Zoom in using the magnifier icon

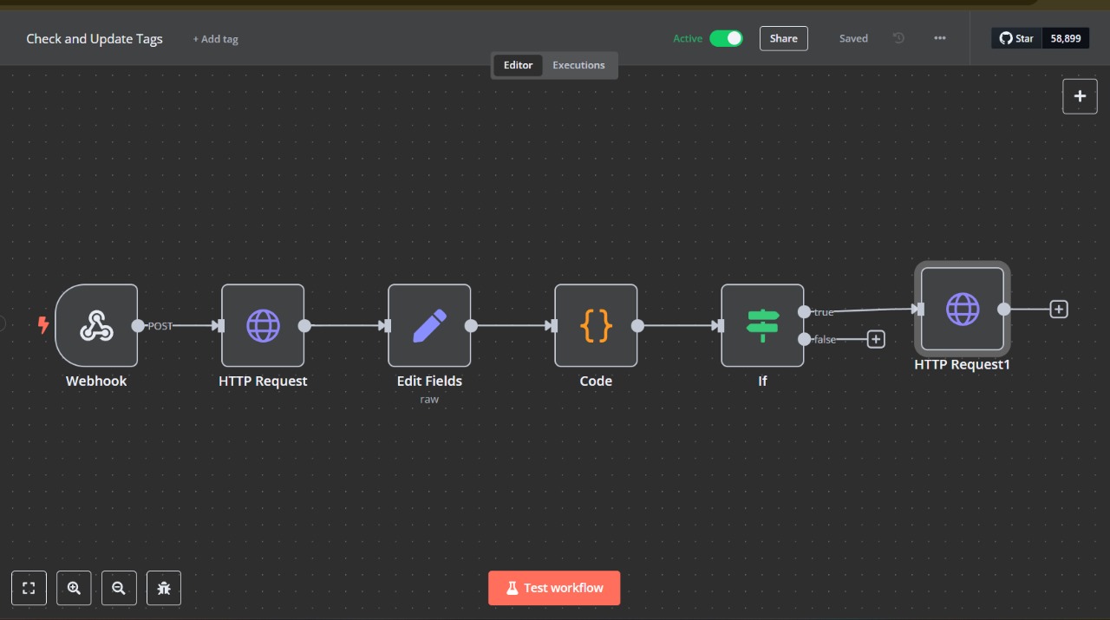(74, 588)
